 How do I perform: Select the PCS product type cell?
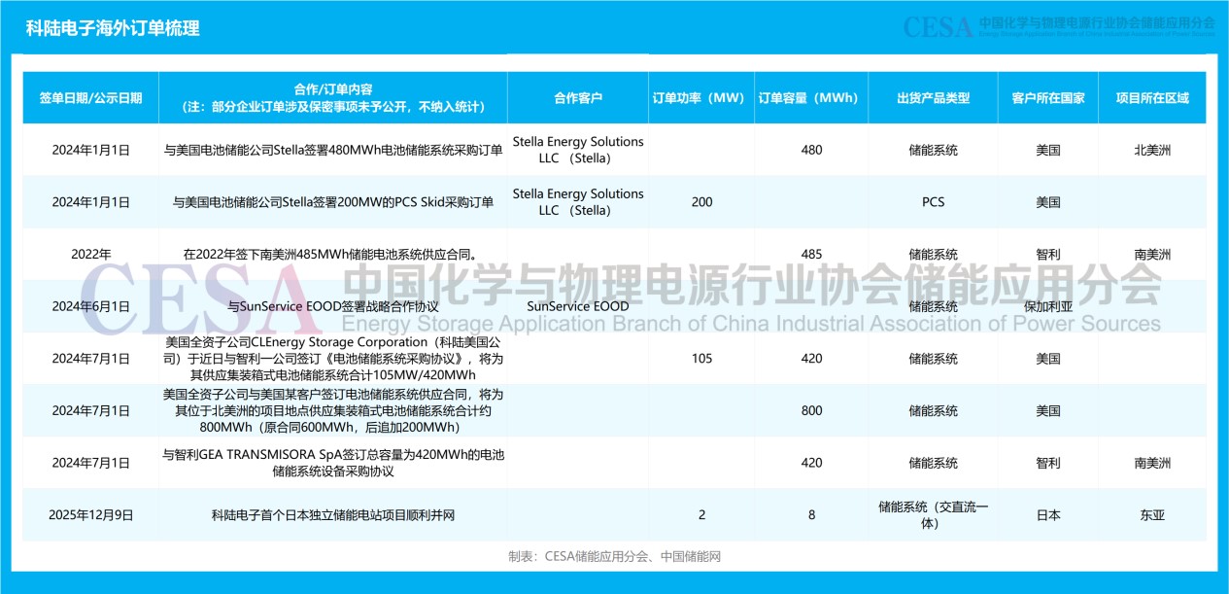933,202
